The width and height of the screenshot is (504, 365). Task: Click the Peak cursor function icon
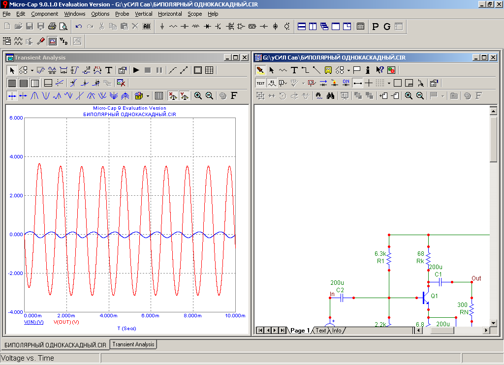(x=35, y=95)
